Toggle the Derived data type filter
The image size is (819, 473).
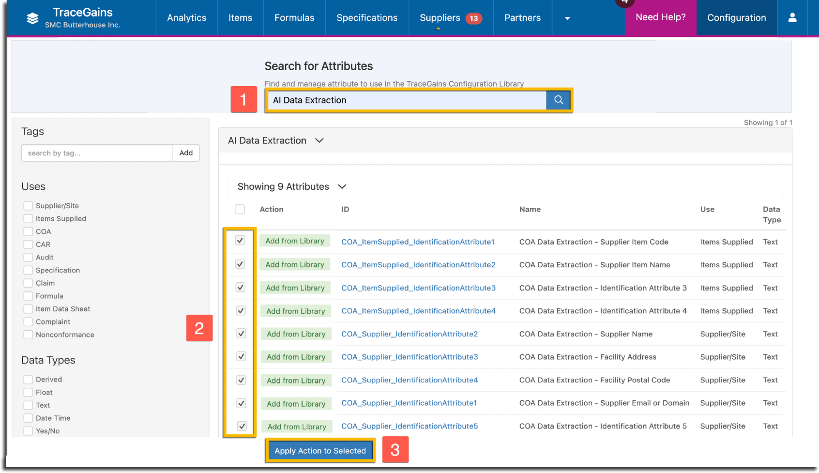[28, 379]
